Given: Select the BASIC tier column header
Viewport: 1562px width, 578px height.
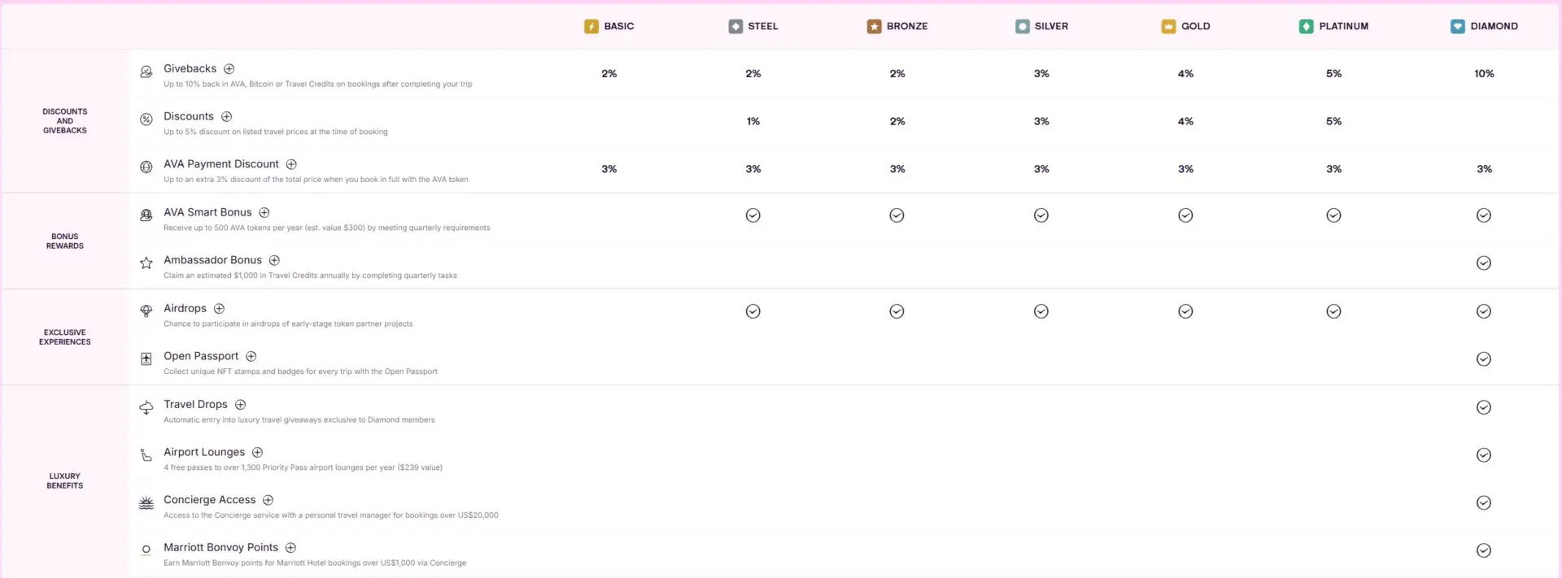Looking at the screenshot, I should (609, 27).
